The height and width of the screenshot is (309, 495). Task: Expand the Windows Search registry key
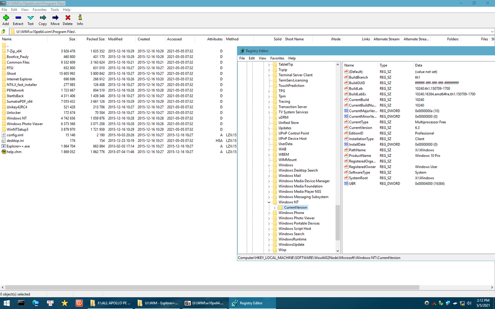269,234
